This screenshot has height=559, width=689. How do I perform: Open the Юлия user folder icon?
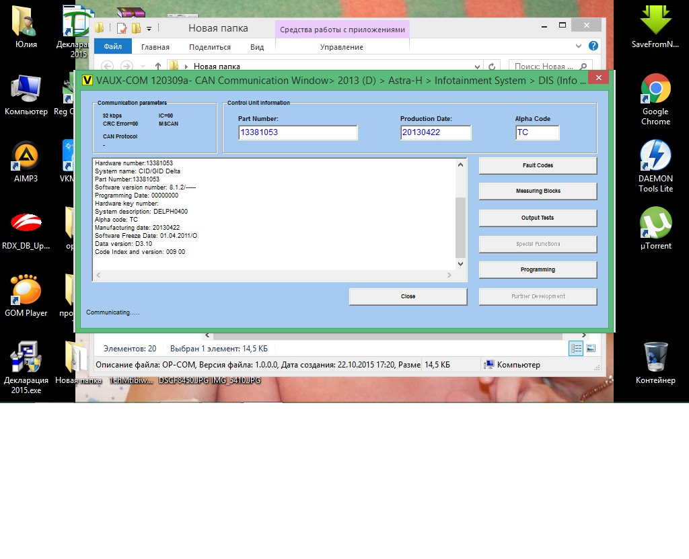(26, 26)
